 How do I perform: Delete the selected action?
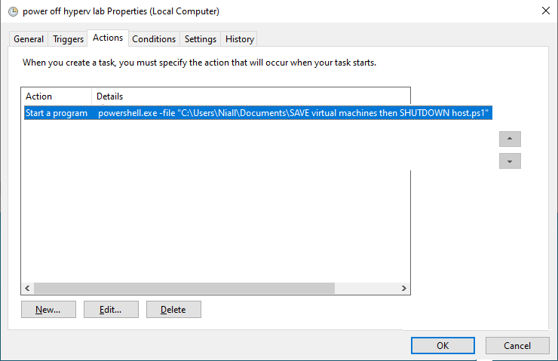173,310
